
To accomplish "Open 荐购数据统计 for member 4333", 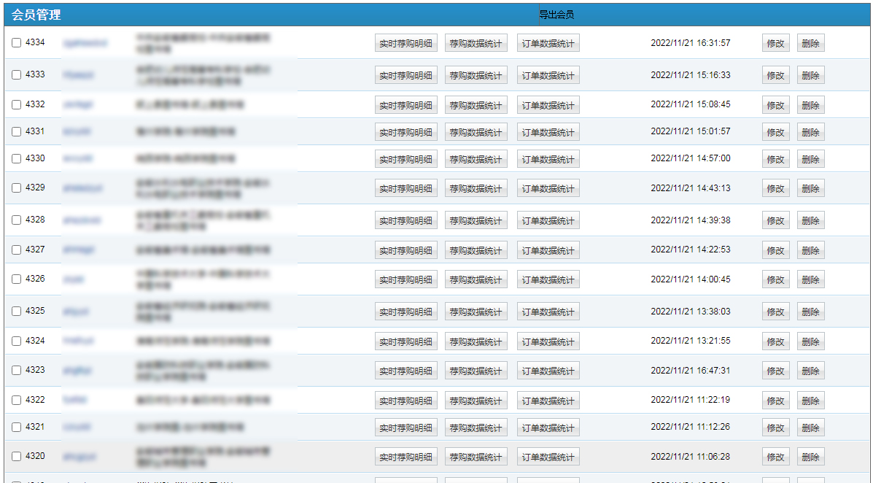I will click(x=476, y=75).
